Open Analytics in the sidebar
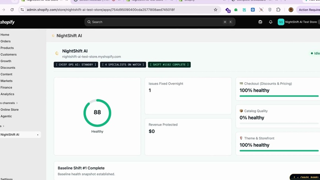Screen dimensions: 320x180 click(8, 94)
